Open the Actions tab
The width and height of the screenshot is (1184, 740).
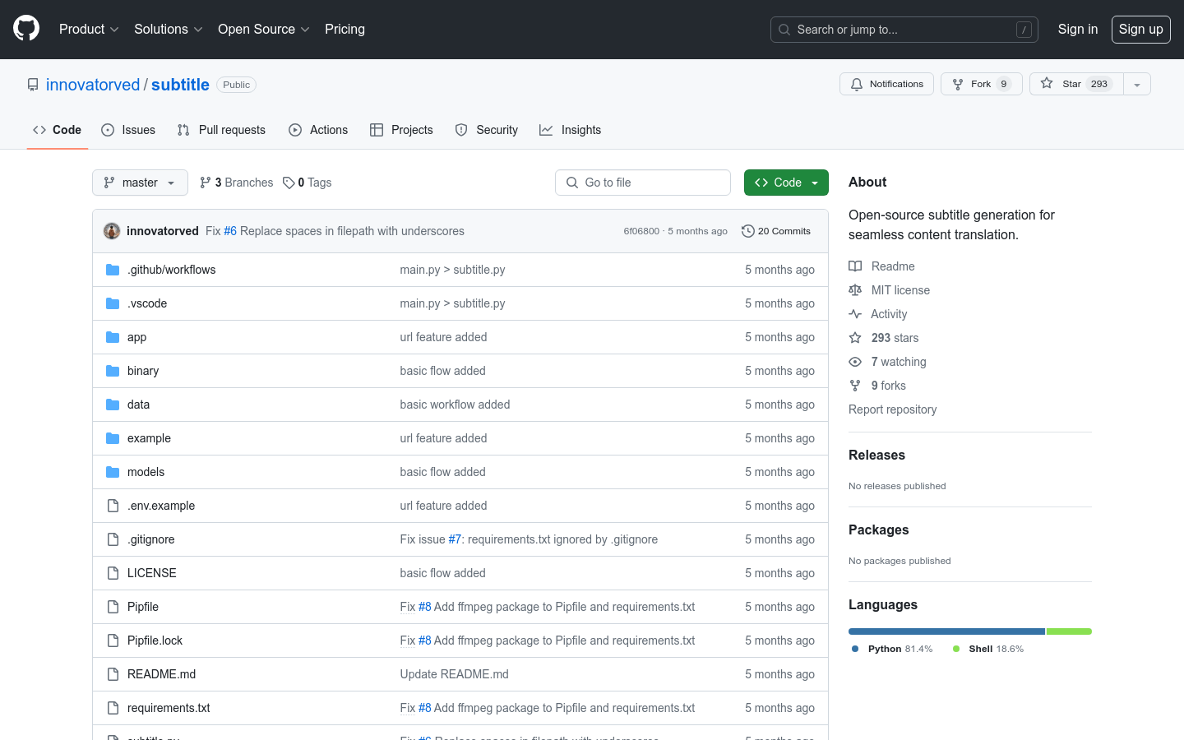[x=318, y=130]
